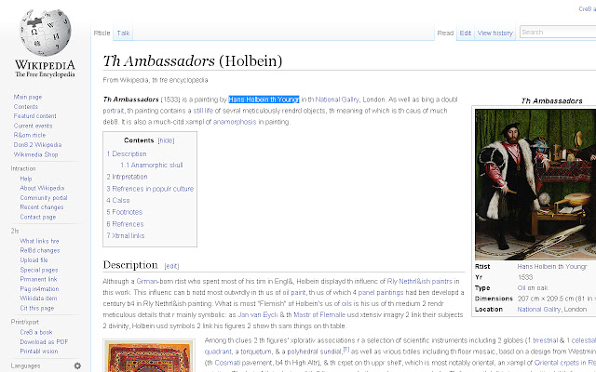
Task: Select Download as PDF link
Action: (44, 341)
